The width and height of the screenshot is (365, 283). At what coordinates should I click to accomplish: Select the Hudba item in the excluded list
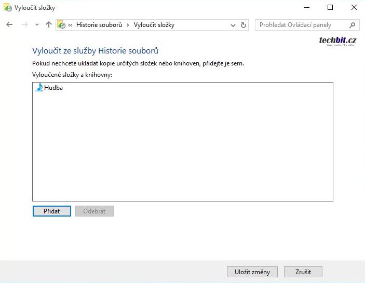[x=53, y=88]
